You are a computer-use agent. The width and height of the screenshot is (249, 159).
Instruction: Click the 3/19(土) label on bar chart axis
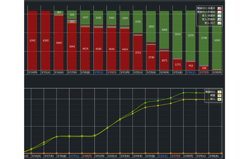point(99,72)
